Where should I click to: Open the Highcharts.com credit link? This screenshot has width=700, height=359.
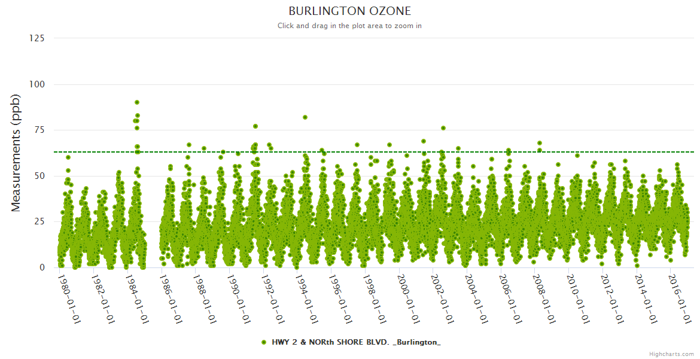671,354
